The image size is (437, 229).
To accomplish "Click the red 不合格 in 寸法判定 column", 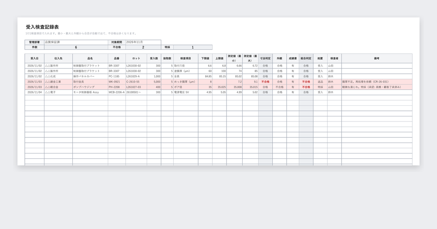I will (265, 82).
